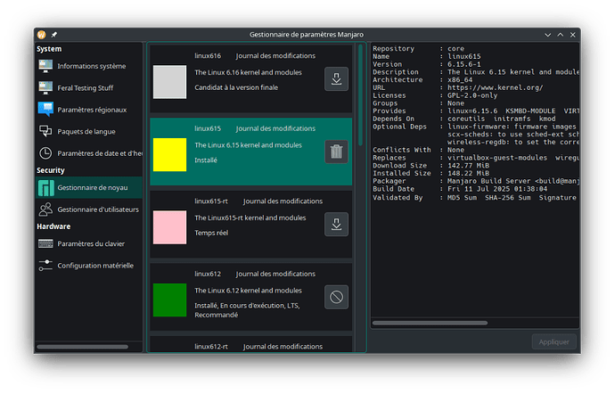Screen dimensions: 615x394
Task: Click the disabled prohibited icon for linux612
Action: click(336, 297)
